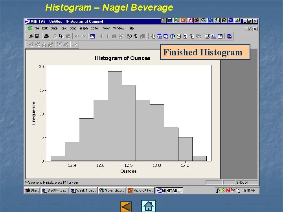
Task: Open the File menu
Action: tap(37, 28)
